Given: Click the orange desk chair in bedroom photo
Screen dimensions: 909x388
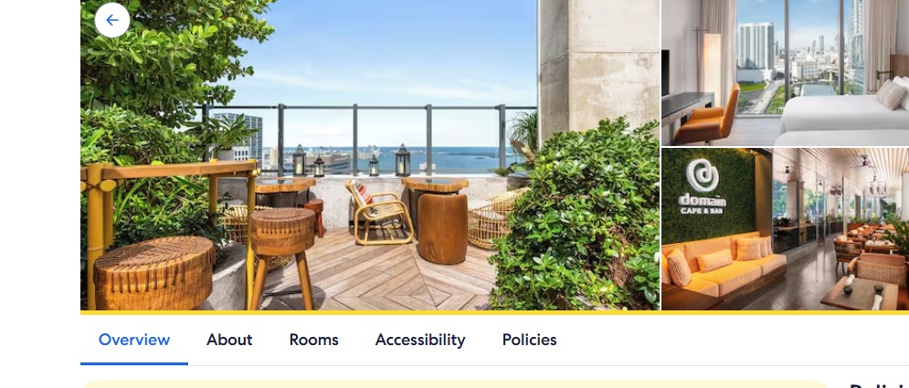Looking at the screenshot, I should [x=707, y=116].
